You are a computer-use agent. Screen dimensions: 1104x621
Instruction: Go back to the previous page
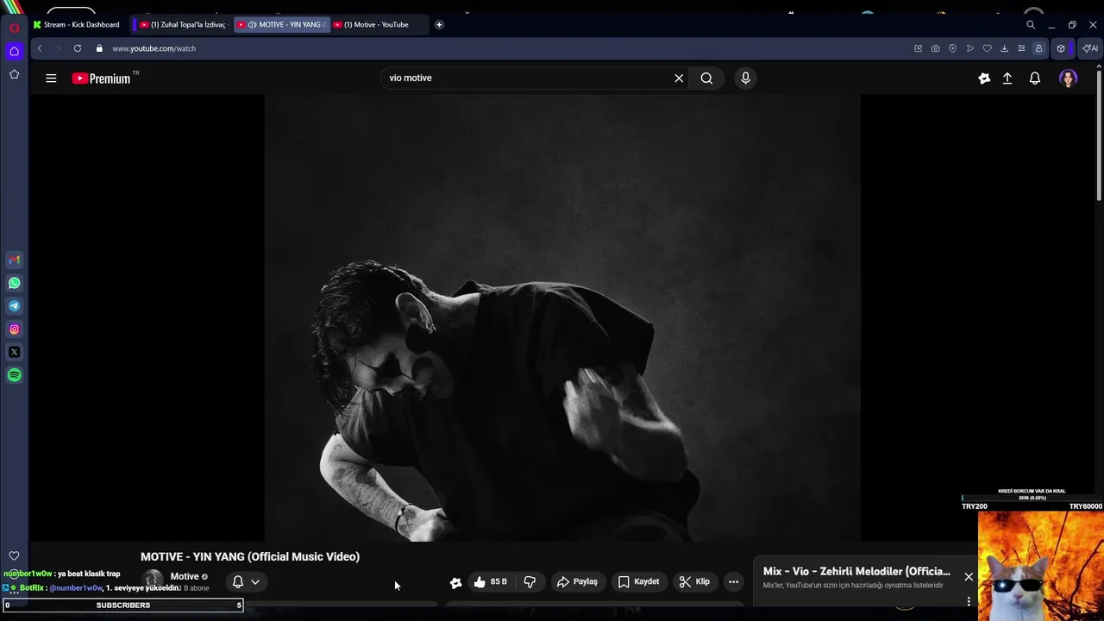(x=40, y=48)
